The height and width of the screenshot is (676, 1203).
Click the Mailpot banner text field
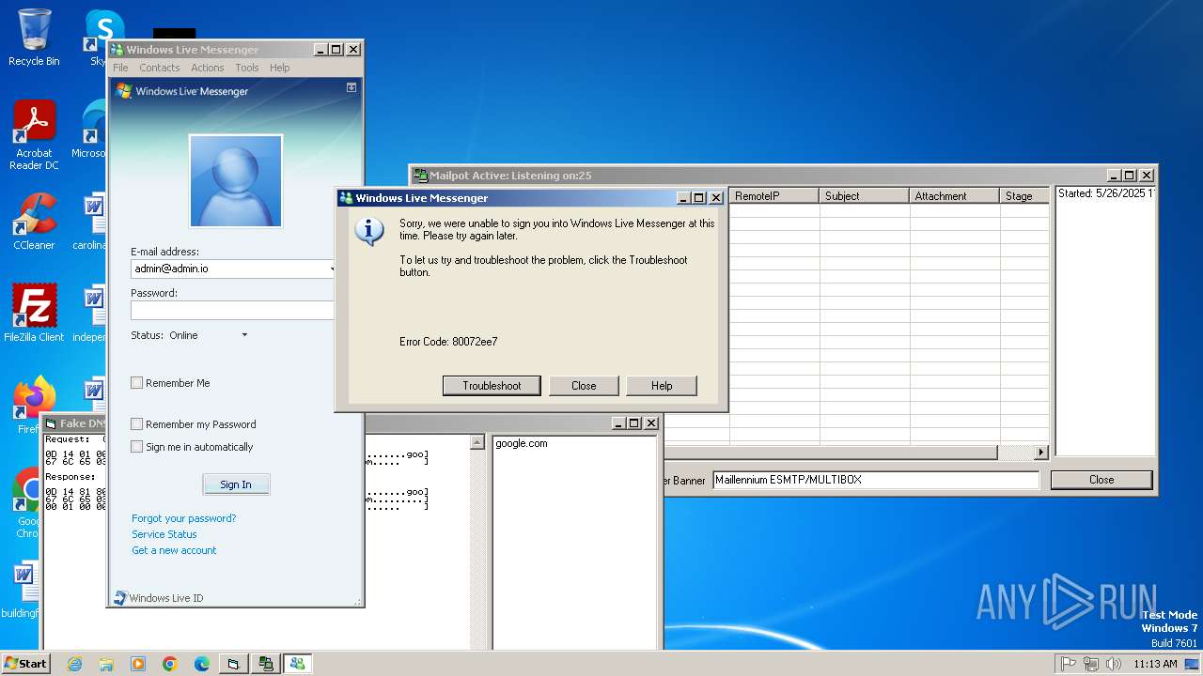click(x=876, y=480)
